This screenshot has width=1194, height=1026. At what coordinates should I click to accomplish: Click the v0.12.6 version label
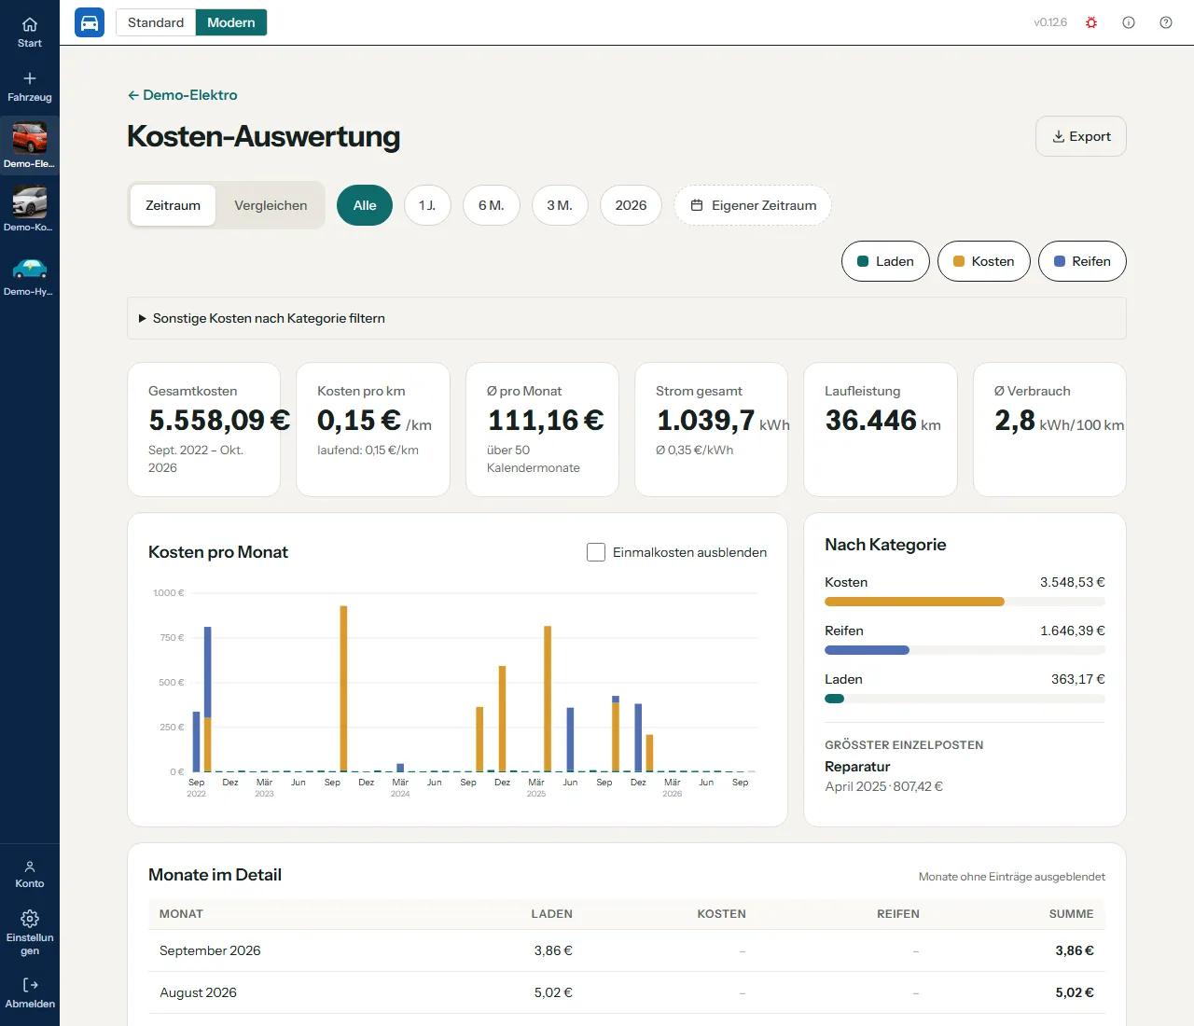[x=1050, y=22]
